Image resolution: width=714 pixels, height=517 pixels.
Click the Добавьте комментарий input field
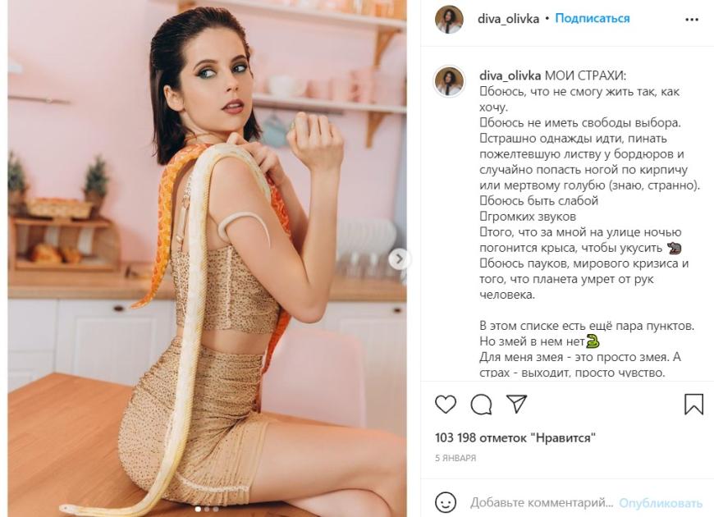(542, 503)
